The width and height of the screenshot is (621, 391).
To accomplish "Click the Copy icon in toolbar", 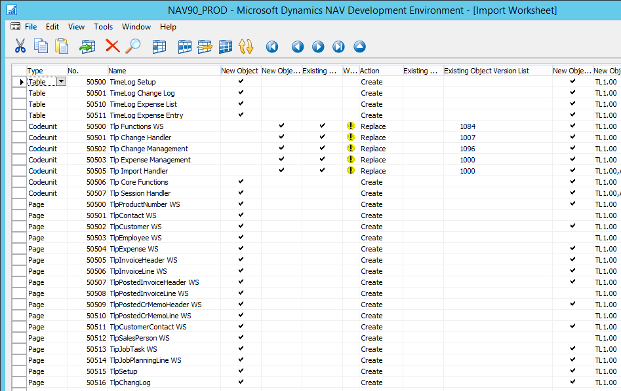I will [x=41, y=47].
